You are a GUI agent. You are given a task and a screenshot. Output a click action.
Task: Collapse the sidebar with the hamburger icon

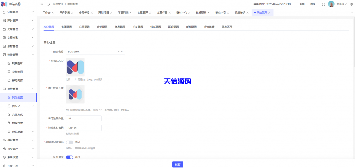click(42, 4)
